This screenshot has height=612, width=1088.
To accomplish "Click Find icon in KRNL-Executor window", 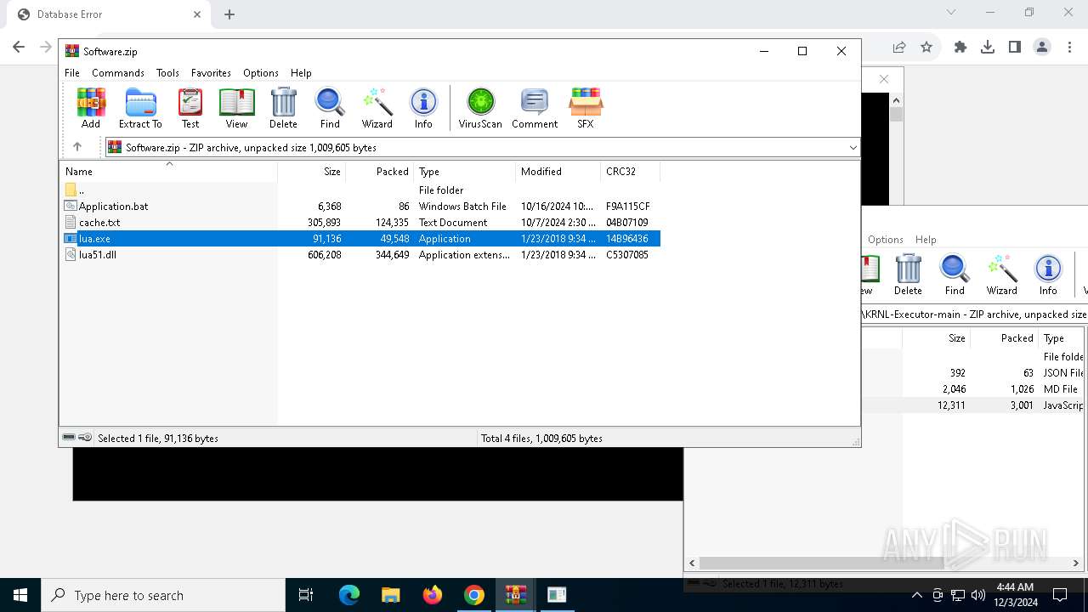I will [955, 275].
